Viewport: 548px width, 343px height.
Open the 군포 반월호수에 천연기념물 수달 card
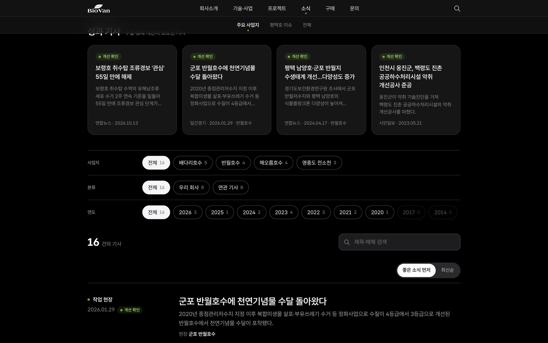pos(227,90)
